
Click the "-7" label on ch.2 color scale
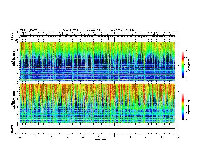point(186,120)
